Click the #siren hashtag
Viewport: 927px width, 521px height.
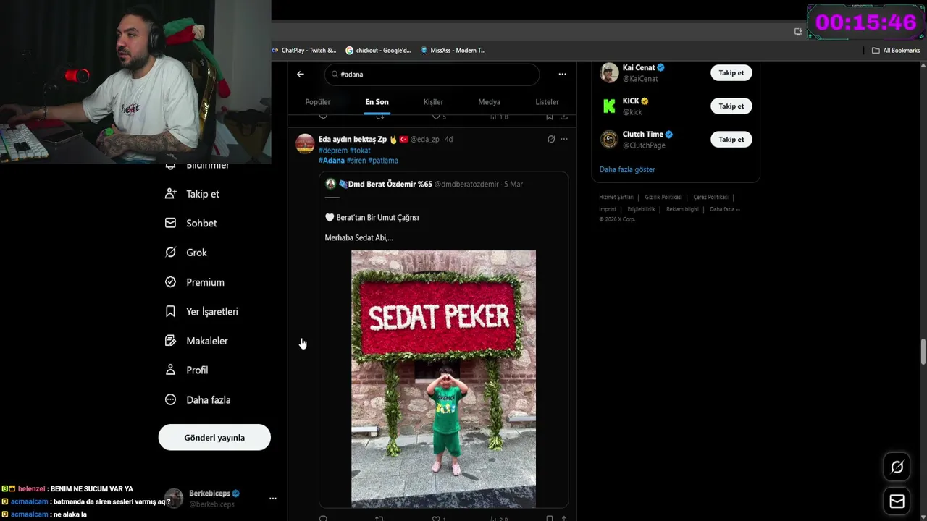pos(356,161)
